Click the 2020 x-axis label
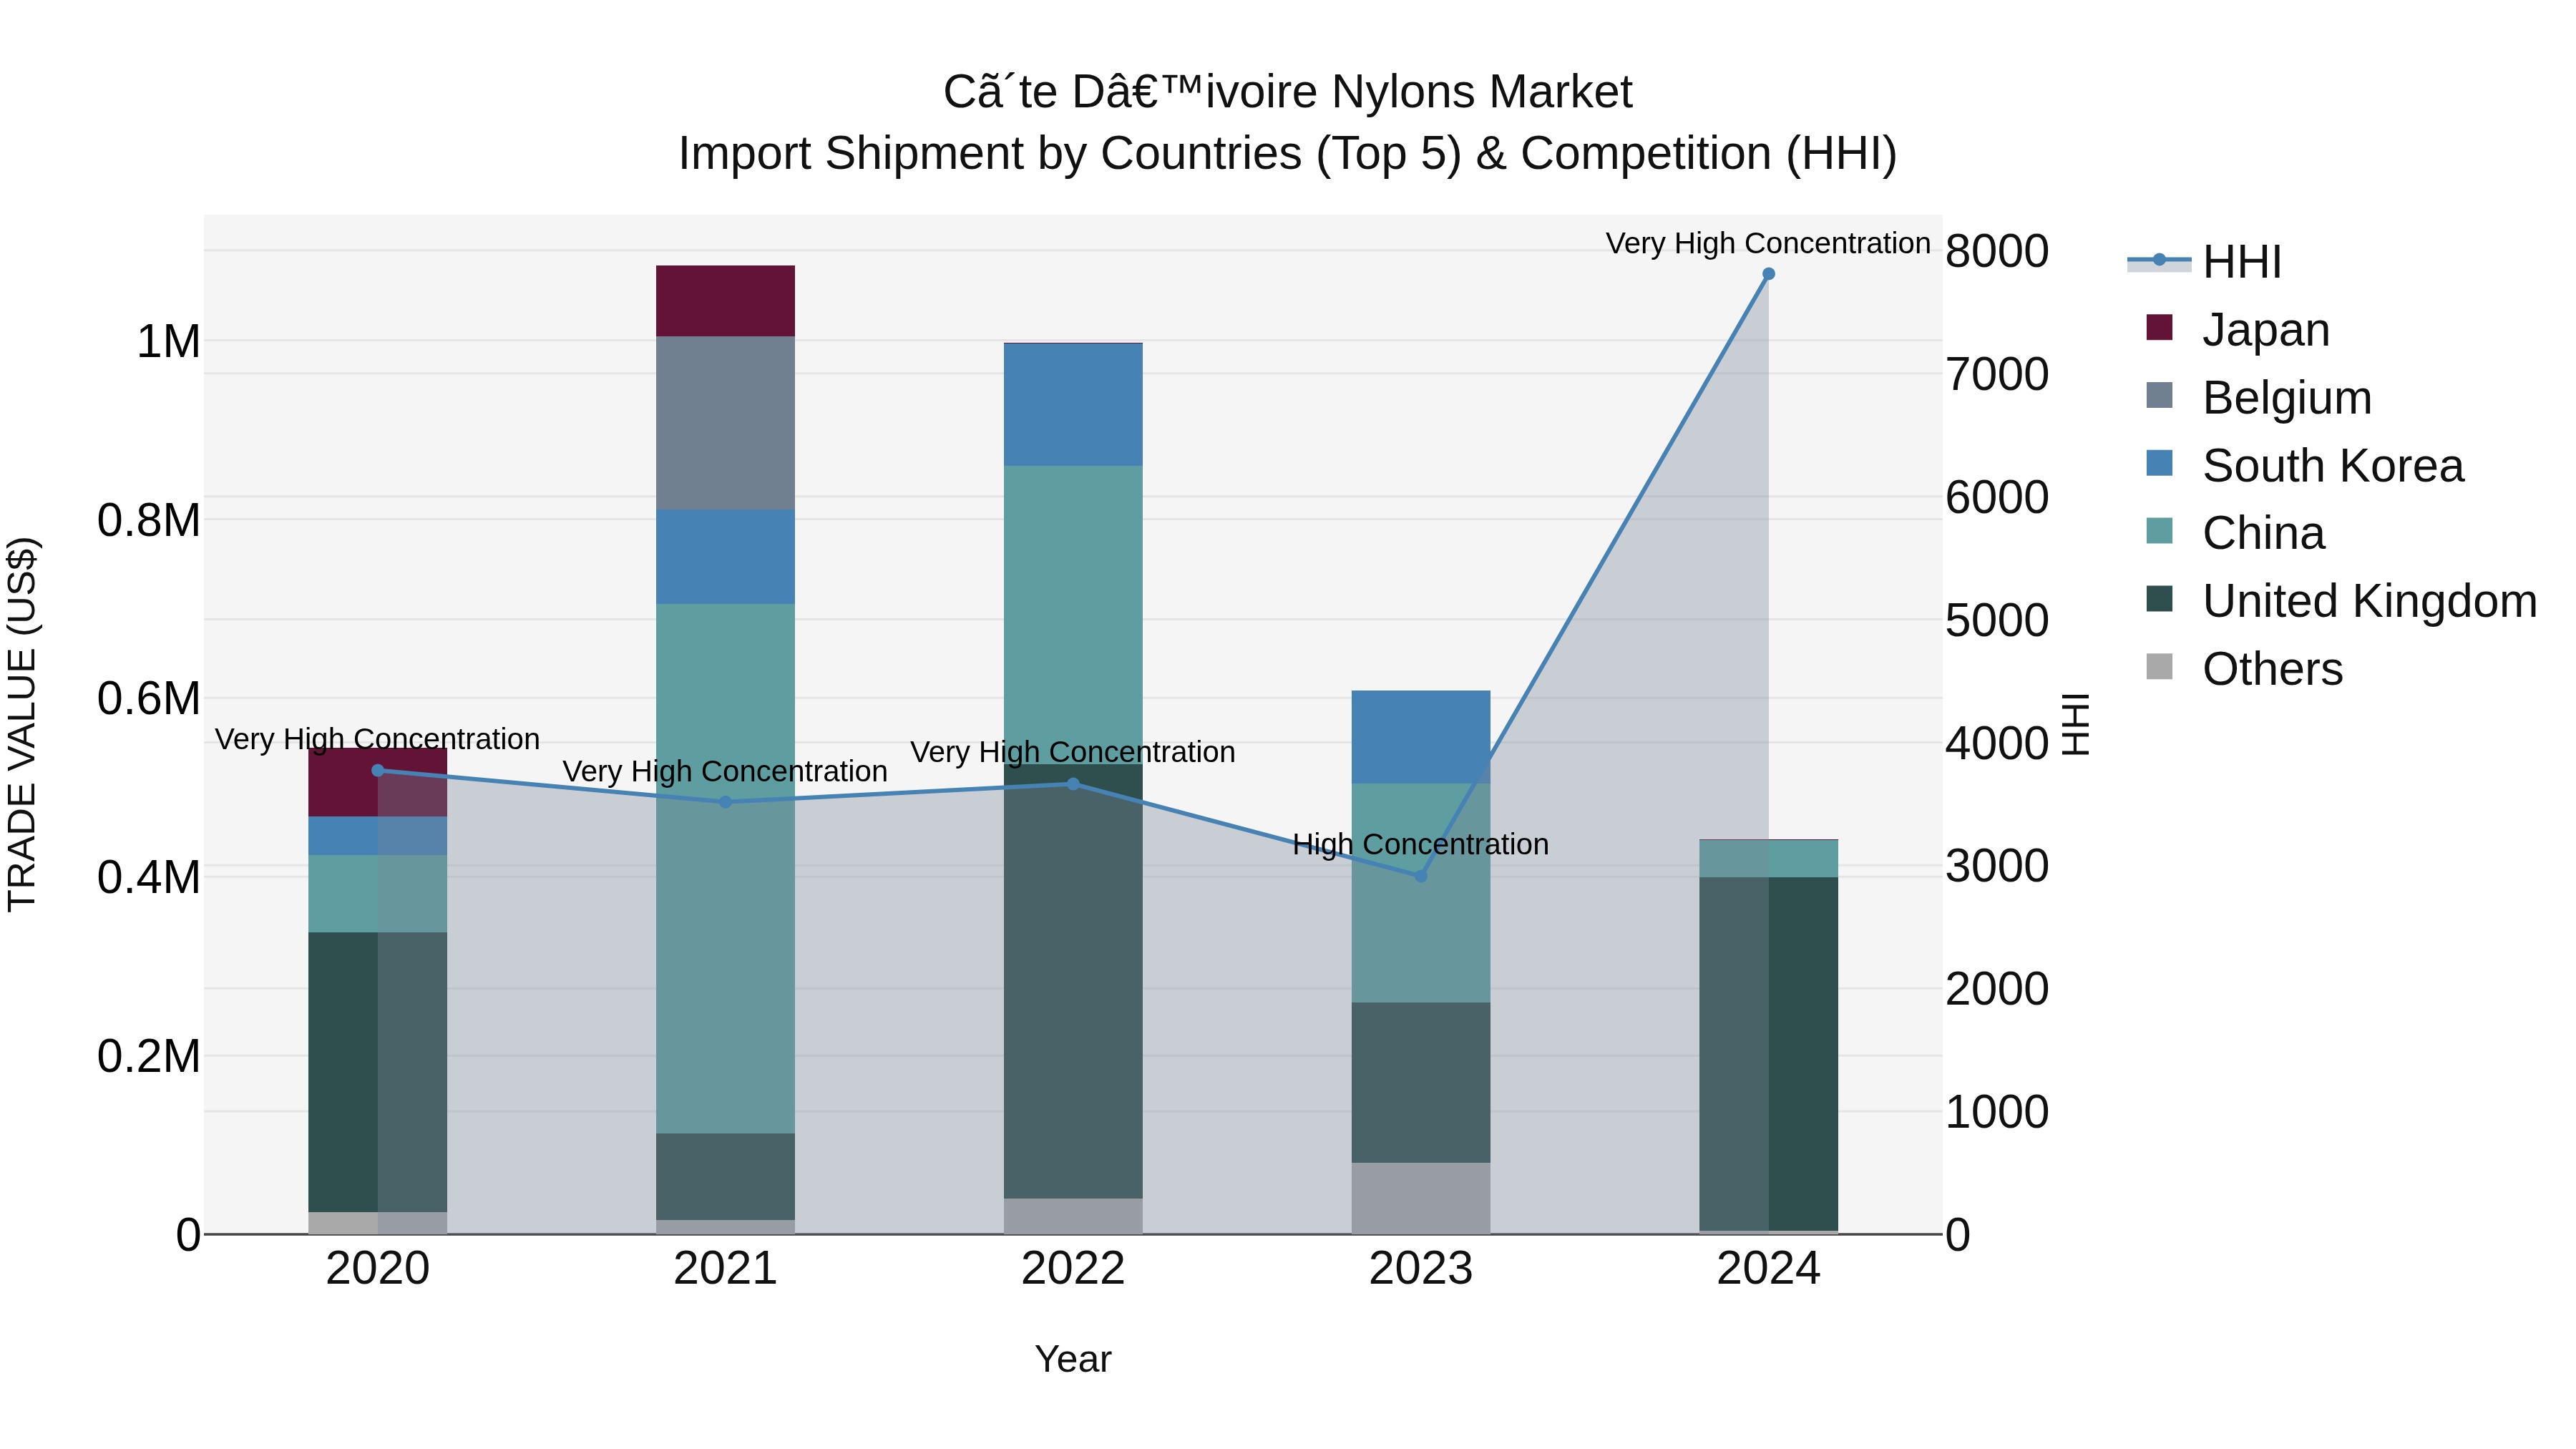The height and width of the screenshot is (1449, 2576). [378, 1269]
